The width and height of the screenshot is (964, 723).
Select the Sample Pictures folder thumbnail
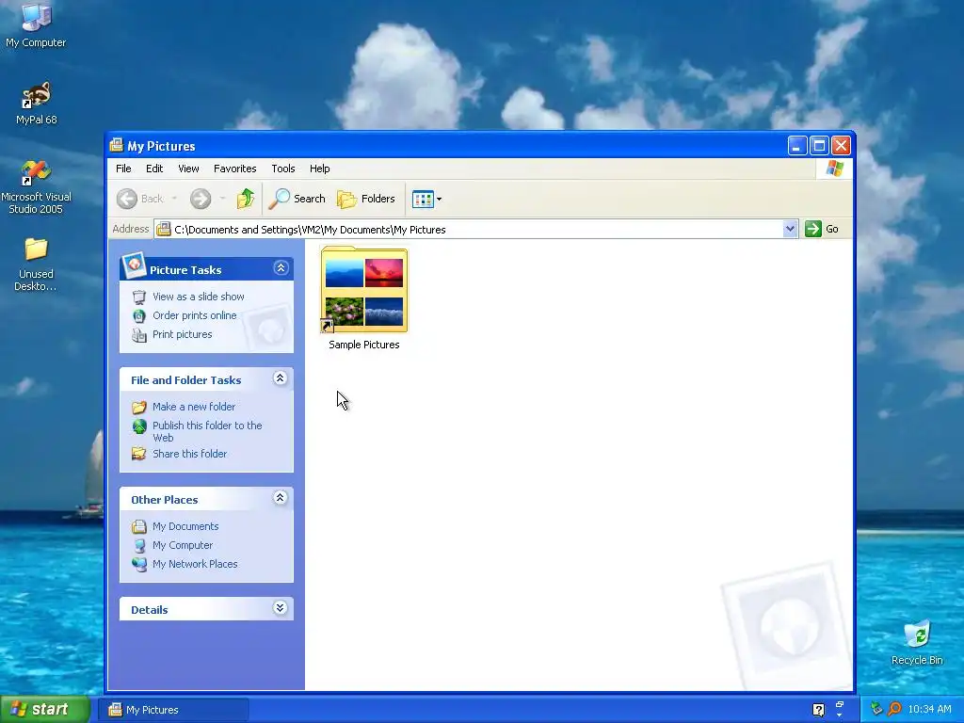(364, 289)
